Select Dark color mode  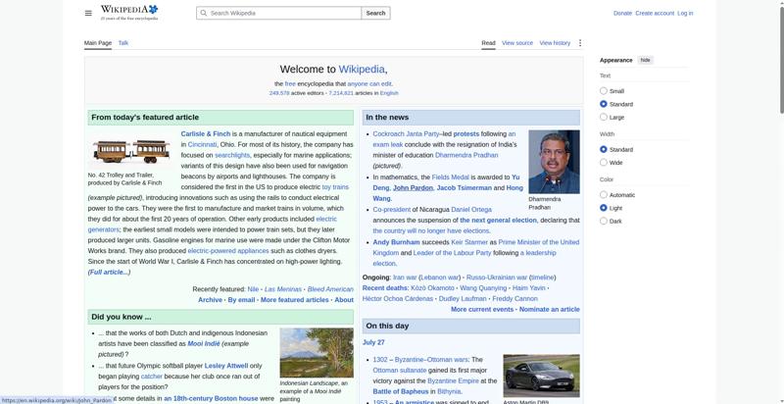604,221
